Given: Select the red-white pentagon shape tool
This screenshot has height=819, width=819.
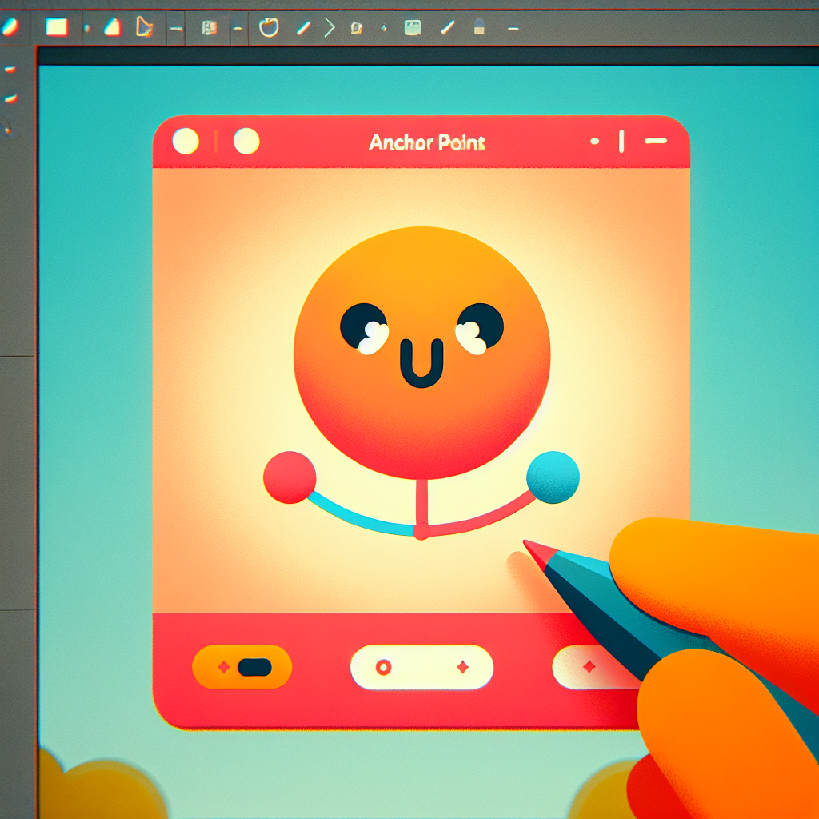Looking at the screenshot, I should click(113, 27).
